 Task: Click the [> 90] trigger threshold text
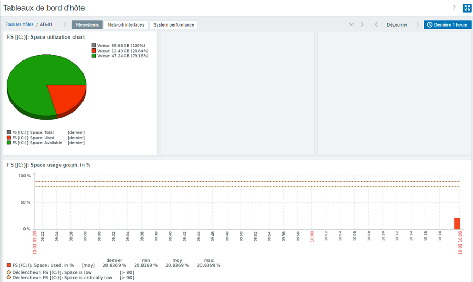pyautogui.click(x=127, y=278)
